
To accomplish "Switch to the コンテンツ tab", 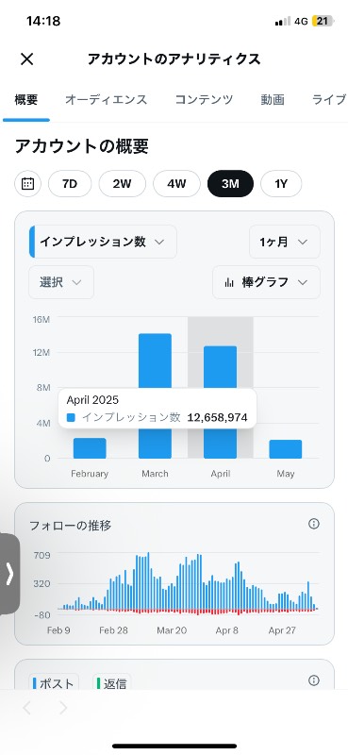I will (204, 100).
